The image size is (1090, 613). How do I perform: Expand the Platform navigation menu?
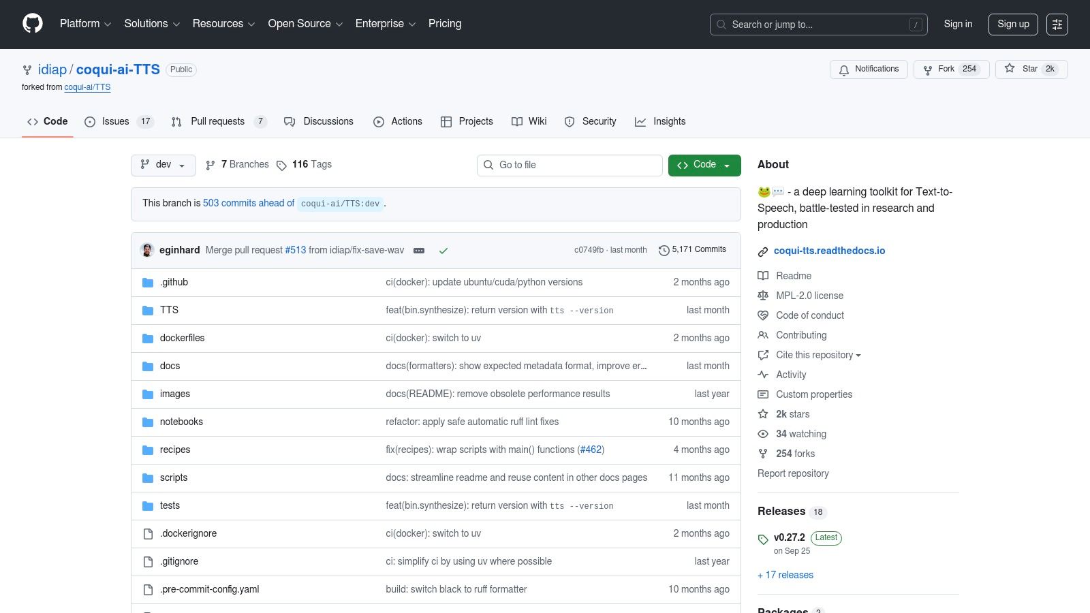85,24
